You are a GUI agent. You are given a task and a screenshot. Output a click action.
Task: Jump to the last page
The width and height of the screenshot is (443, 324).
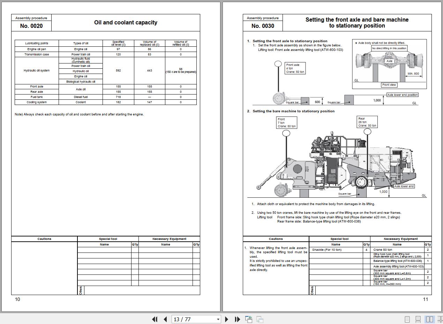[238, 319]
